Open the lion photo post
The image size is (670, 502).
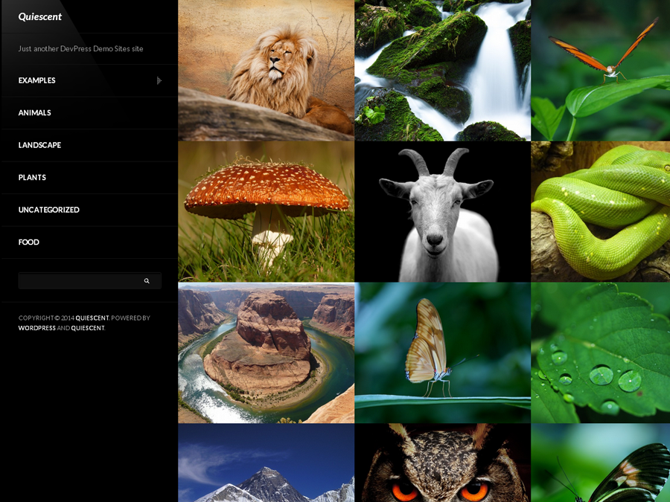[266, 71]
